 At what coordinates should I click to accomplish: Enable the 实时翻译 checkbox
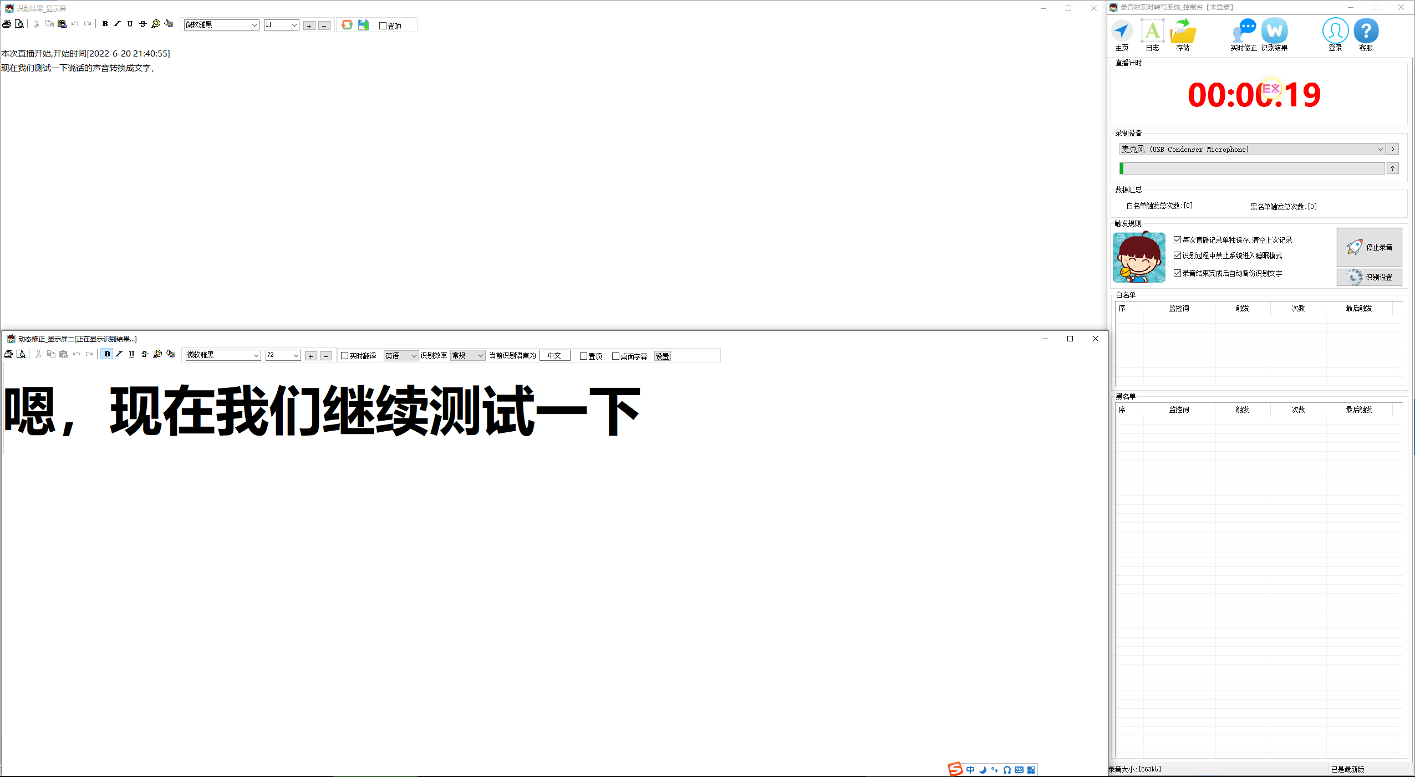click(x=344, y=355)
